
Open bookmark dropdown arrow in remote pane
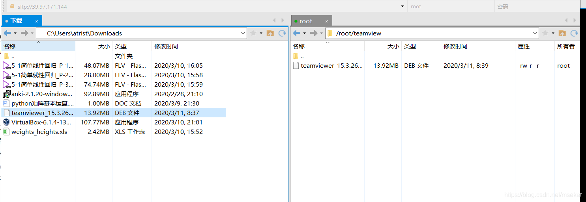(x=553, y=33)
